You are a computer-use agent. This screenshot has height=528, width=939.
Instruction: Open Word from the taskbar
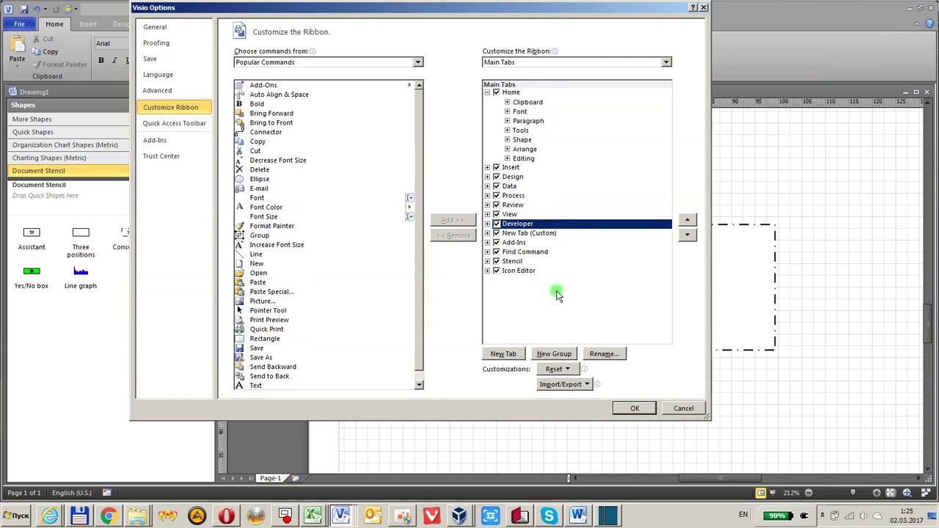(x=578, y=516)
